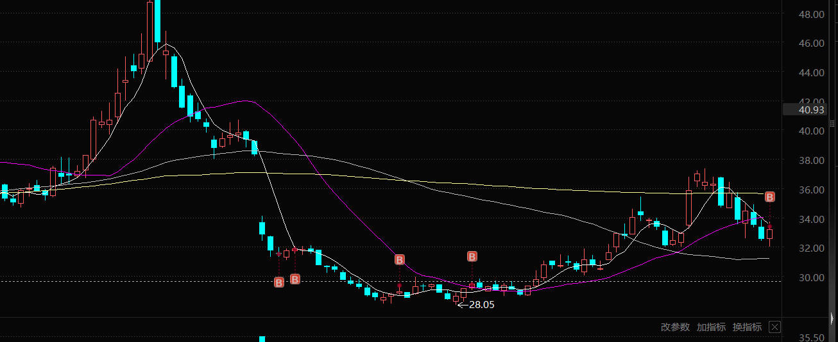Click 加指标 to add an indicator
The height and width of the screenshot is (342, 838).
(x=711, y=327)
